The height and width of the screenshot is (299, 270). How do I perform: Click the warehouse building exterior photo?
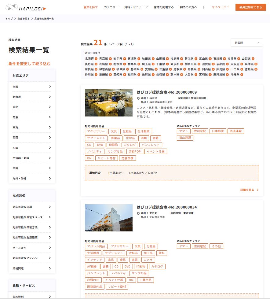point(109,218)
